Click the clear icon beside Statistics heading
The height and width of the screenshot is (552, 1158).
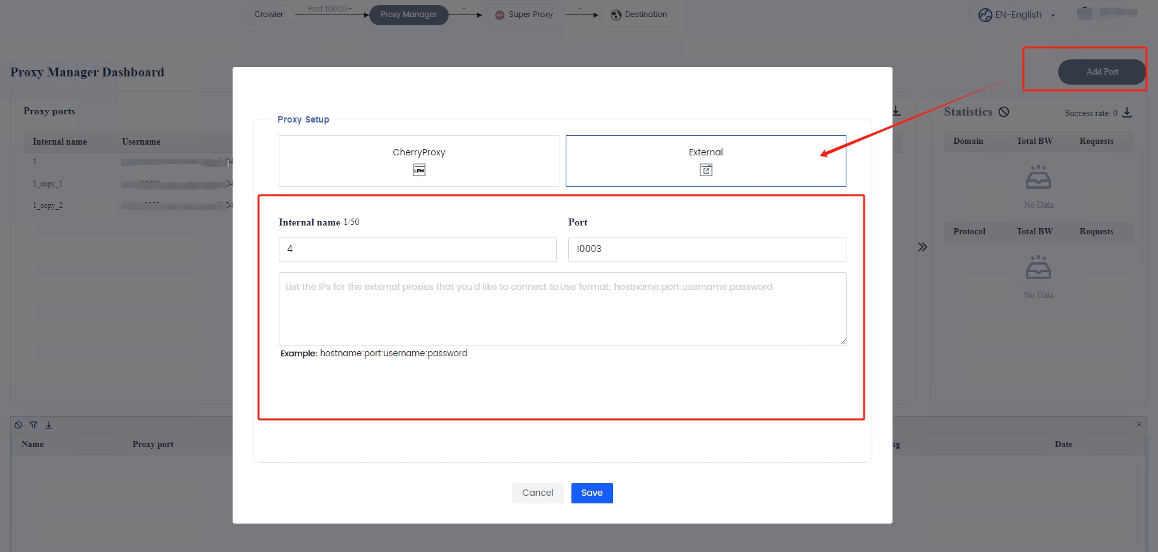pyautogui.click(x=1004, y=112)
